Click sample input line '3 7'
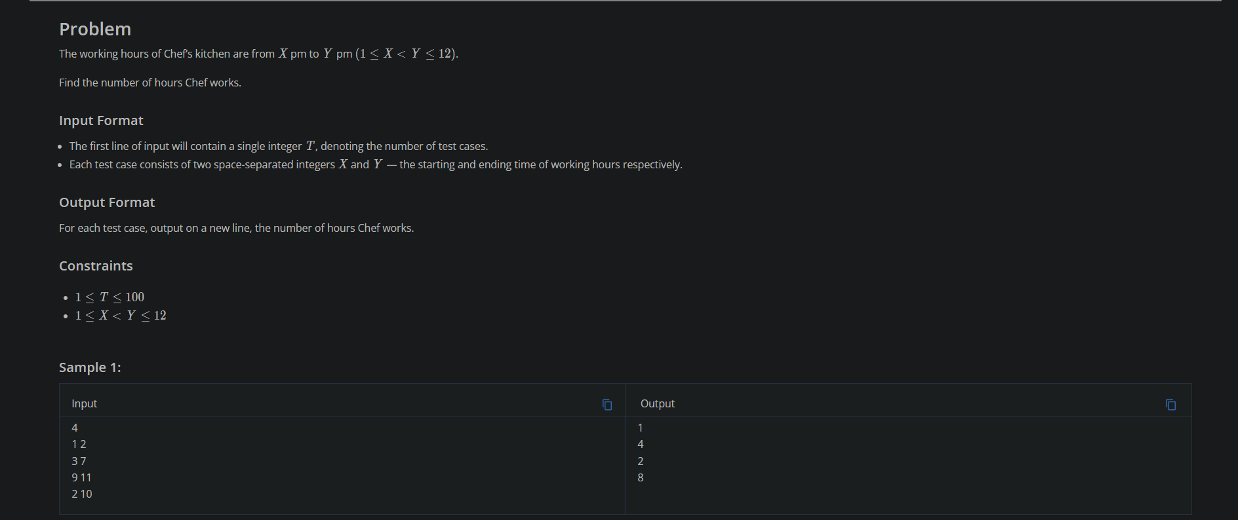Viewport: 1238px width, 520px height. (x=79, y=461)
